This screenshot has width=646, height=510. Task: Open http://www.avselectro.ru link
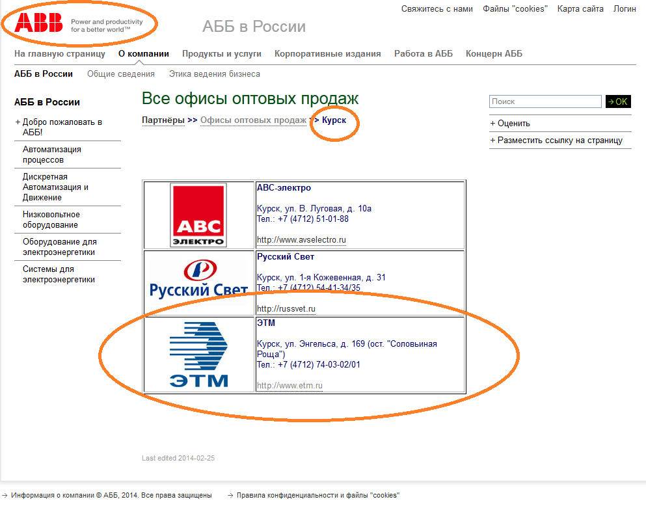[301, 240]
